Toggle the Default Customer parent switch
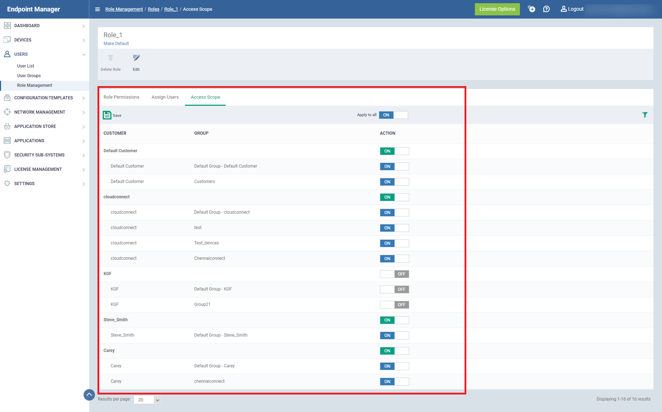662x412 pixels. click(x=395, y=151)
